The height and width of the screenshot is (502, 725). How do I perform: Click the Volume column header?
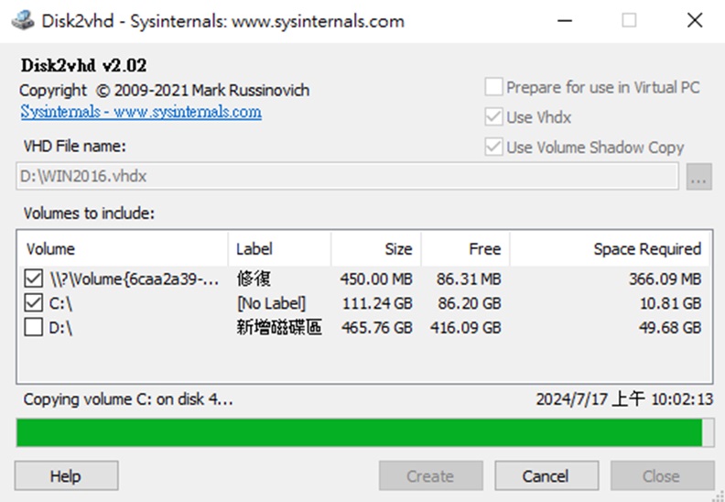coord(123,249)
